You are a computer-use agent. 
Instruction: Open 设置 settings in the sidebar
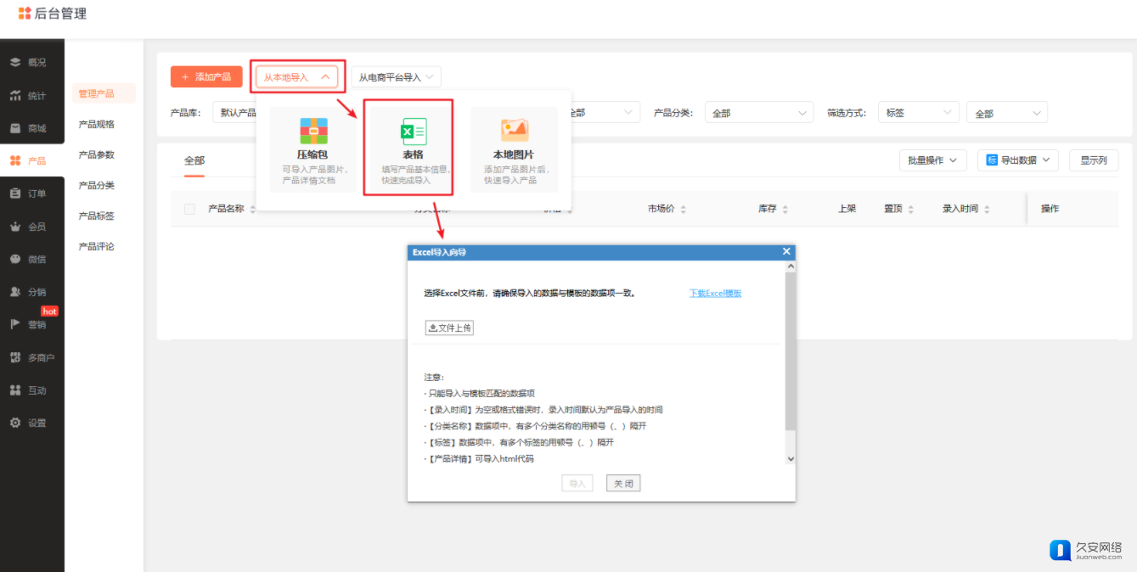pos(31,423)
